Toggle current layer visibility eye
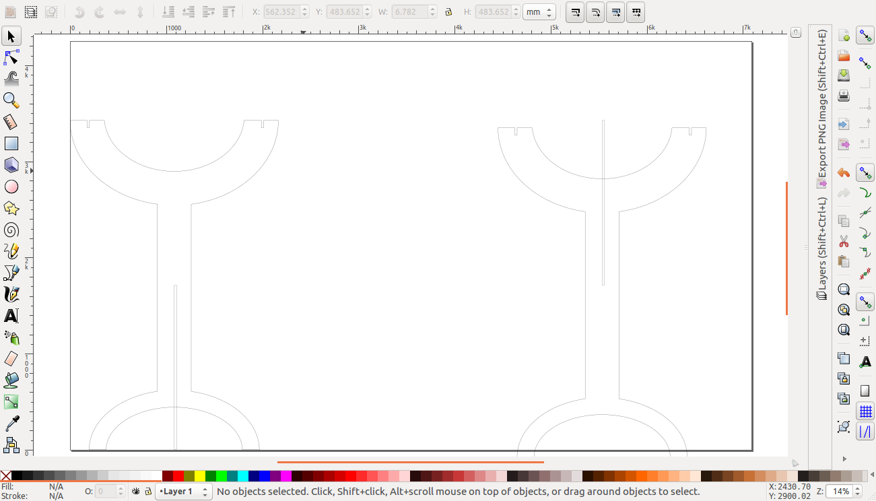This screenshot has height=501, width=876. coord(136,492)
